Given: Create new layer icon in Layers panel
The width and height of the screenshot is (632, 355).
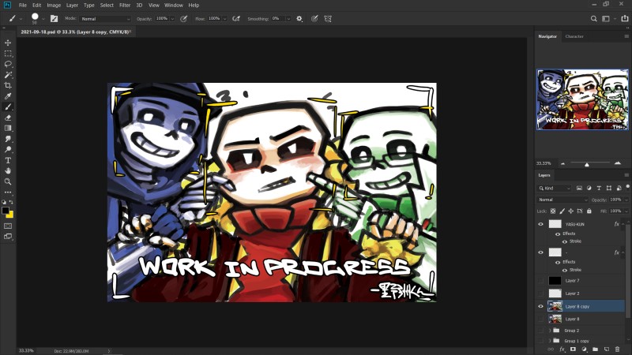Looking at the screenshot, I should [x=606, y=349].
